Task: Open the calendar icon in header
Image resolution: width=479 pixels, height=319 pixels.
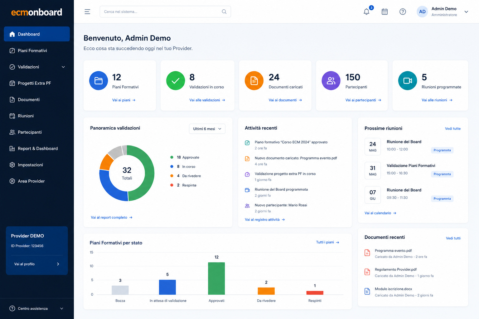Action: coord(385,12)
